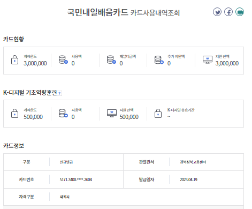
Task: Click the K-디지털 기초역량훈련 heading
Action: [30, 93]
